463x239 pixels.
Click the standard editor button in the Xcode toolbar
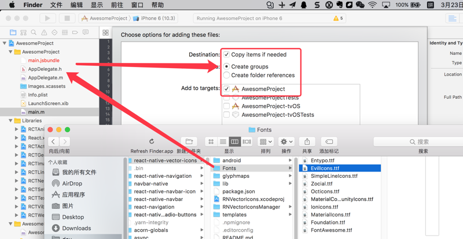(453, 18)
